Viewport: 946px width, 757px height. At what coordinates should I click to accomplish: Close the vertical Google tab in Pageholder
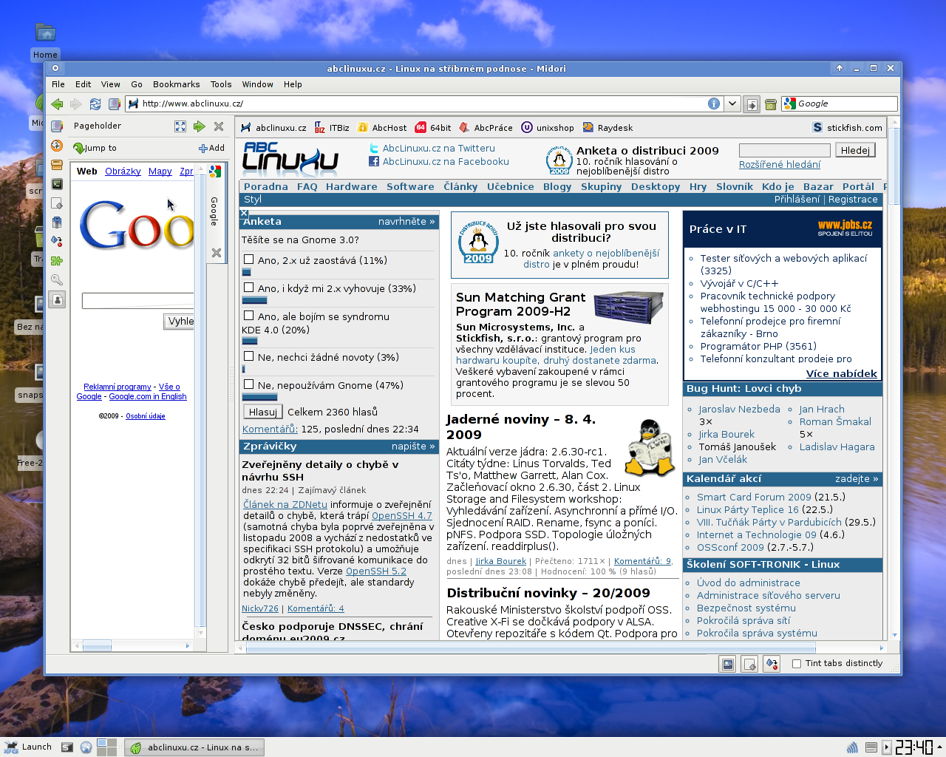217,253
